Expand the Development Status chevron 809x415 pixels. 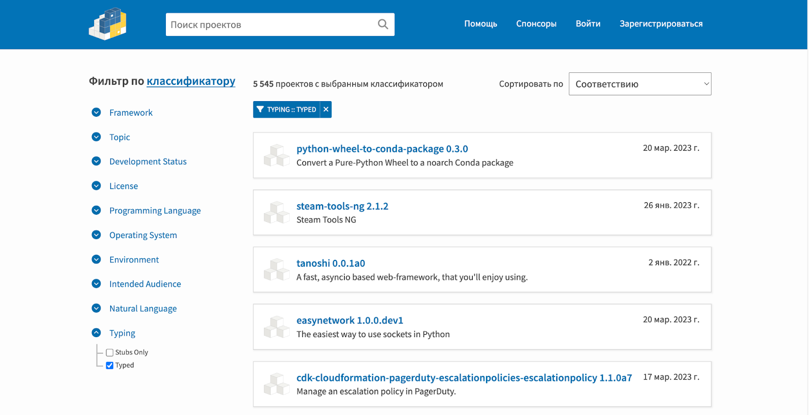click(96, 161)
